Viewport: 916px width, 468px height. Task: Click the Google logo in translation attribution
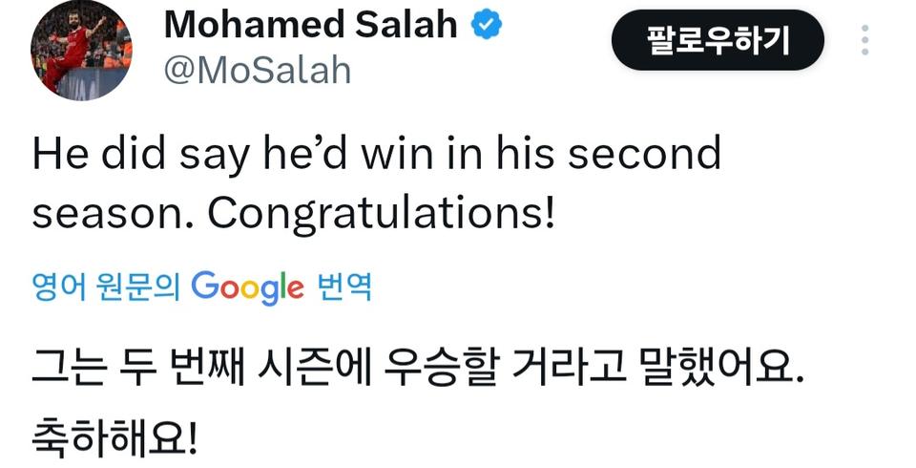pos(248,286)
